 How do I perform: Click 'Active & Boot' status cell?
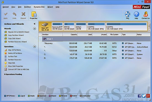142,47
